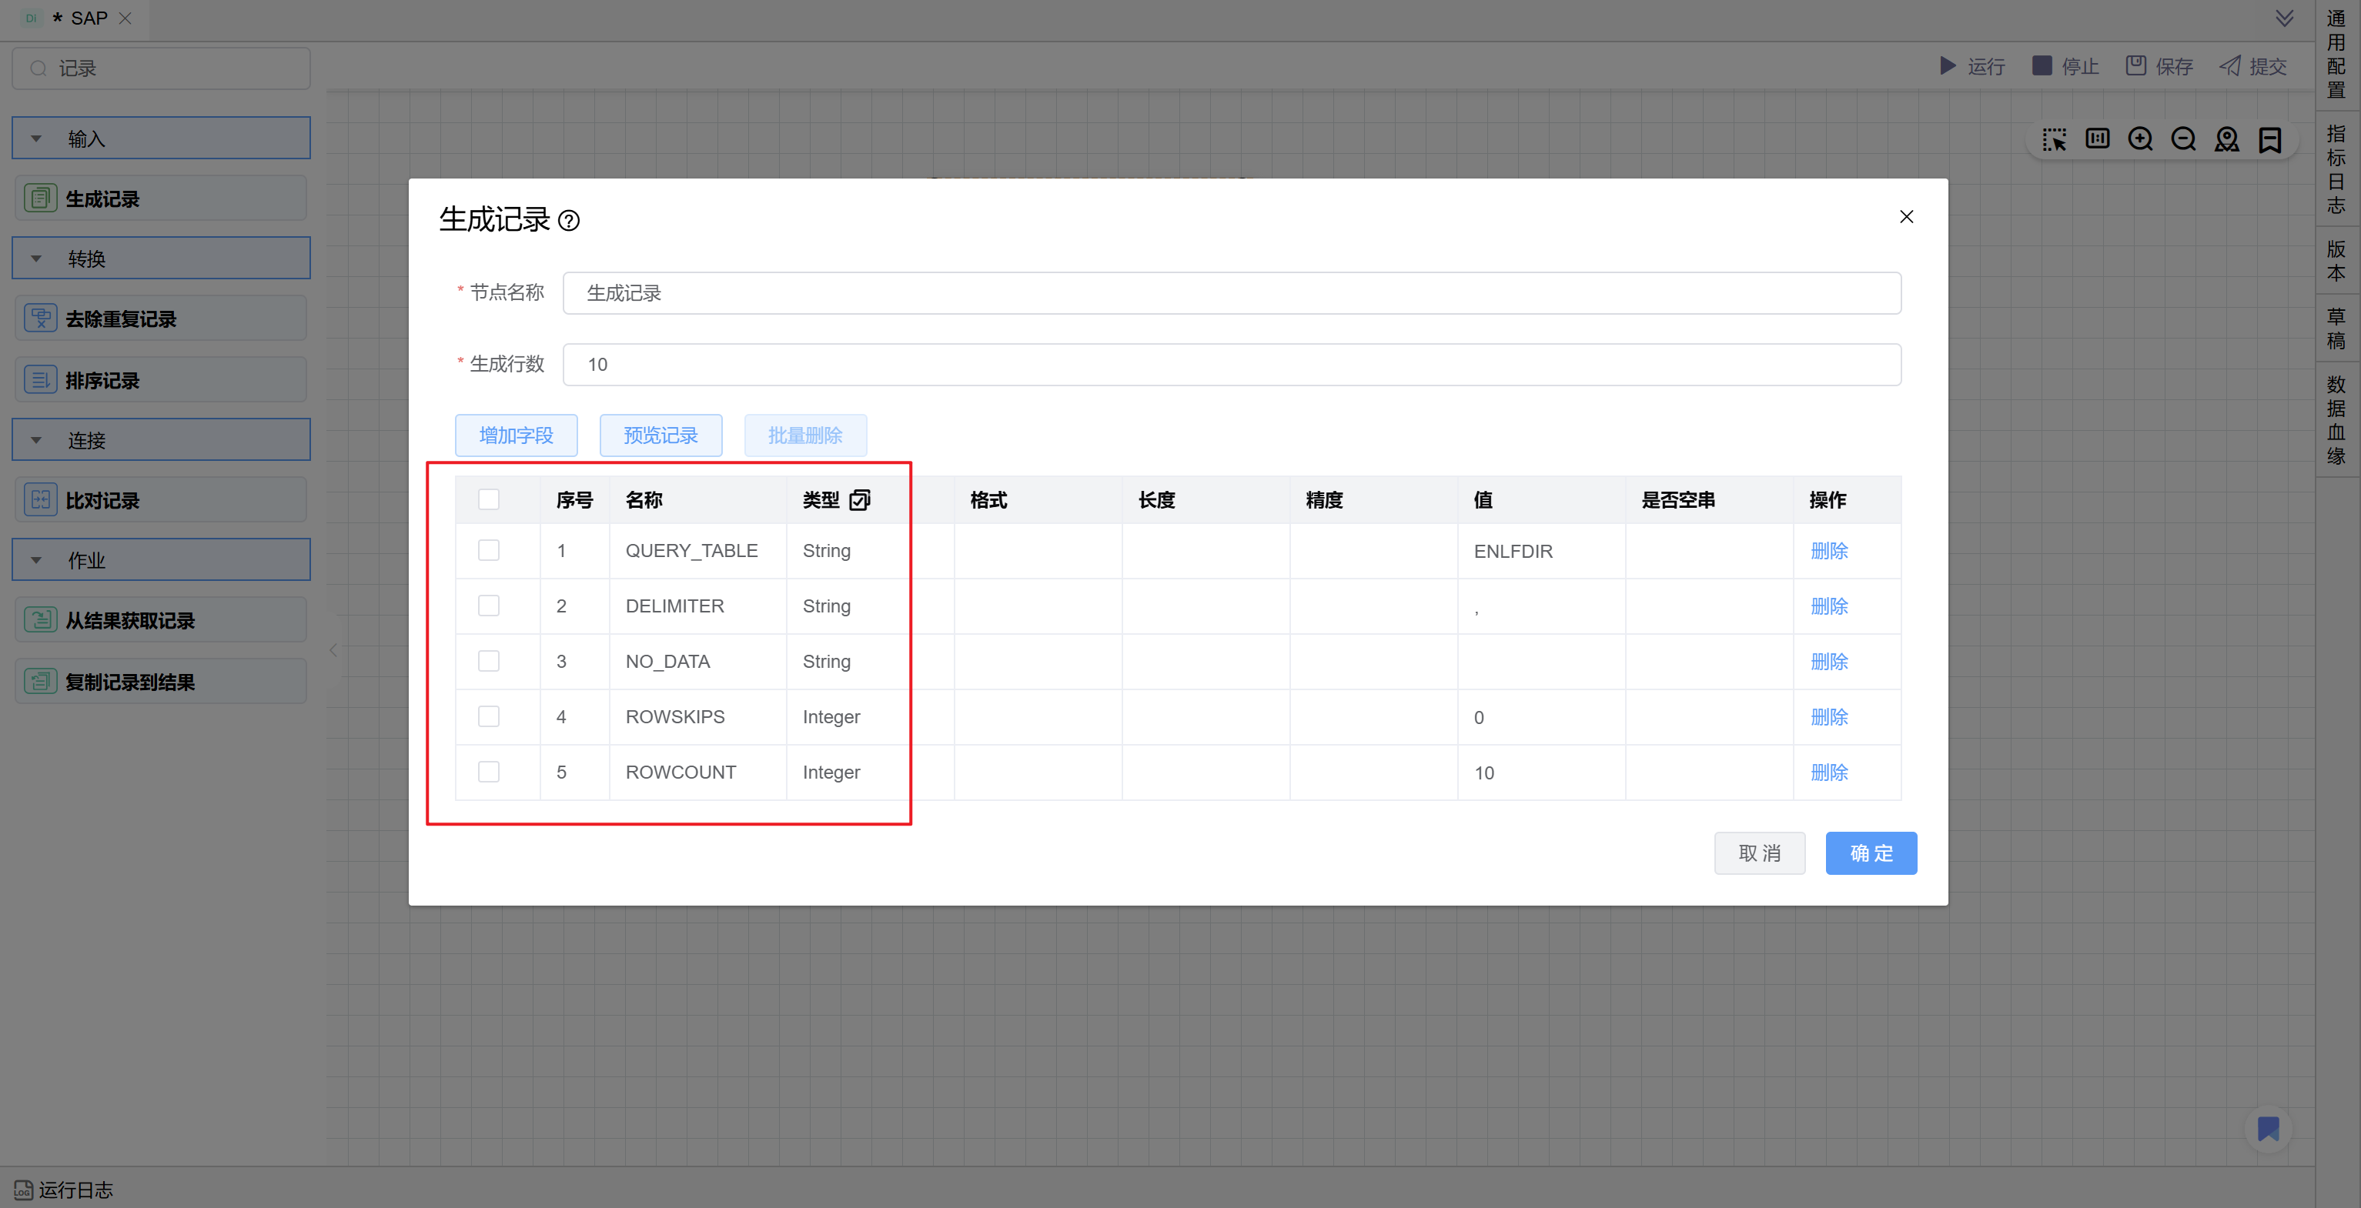Click the 生成行数 input field
The width and height of the screenshot is (2361, 1208).
click(1231, 365)
